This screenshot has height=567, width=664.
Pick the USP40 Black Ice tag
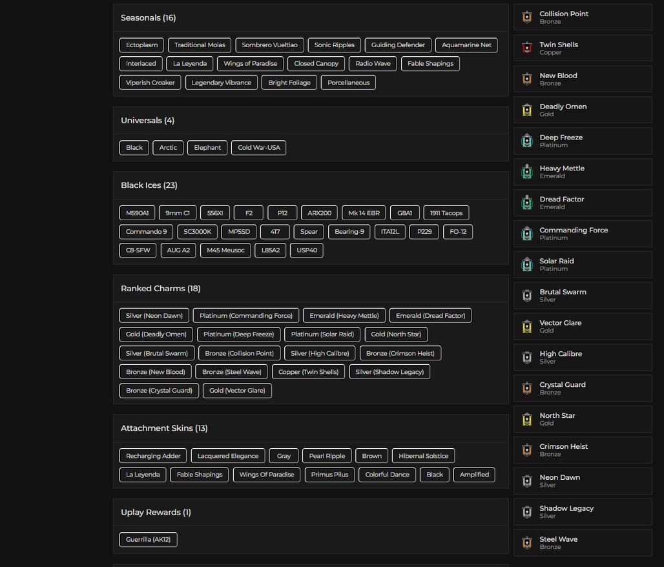[x=307, y=251]
